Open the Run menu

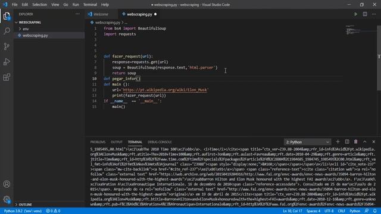click(76, 5)
